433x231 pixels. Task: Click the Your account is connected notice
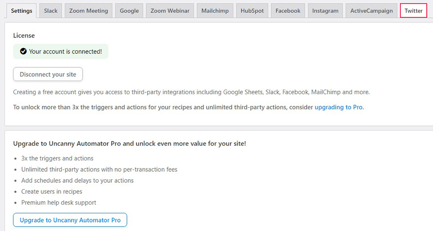pyautogui.click(x=61, y=51)
